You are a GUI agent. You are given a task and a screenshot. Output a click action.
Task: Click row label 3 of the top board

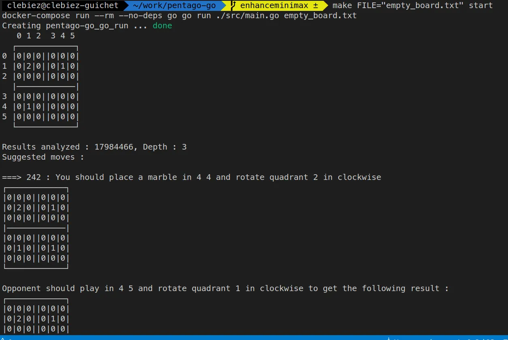4,97
